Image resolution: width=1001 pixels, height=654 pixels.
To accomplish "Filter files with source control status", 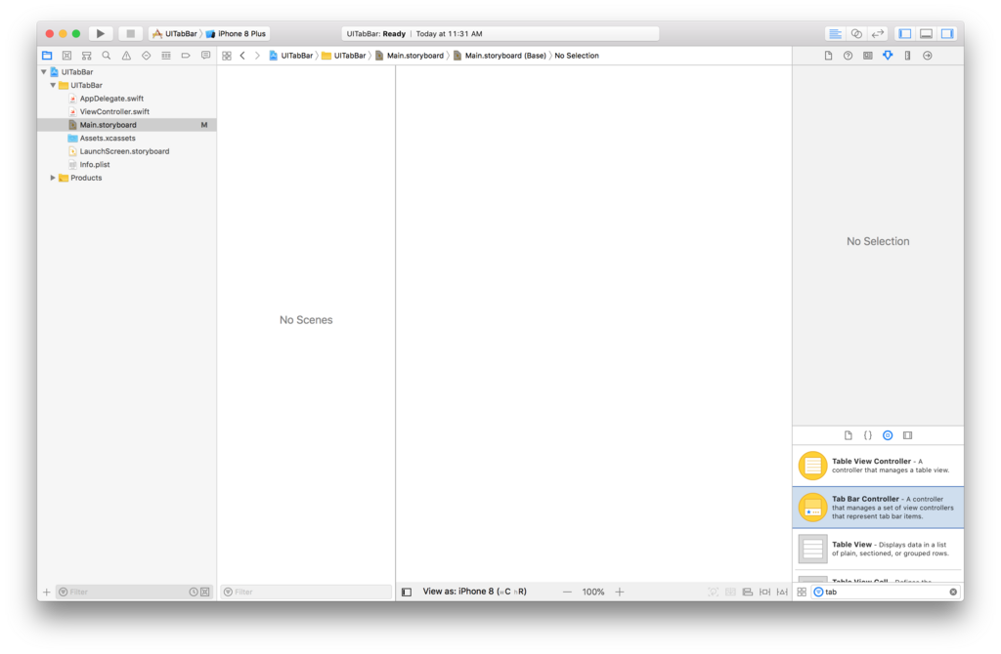I will tap(205, 593).
